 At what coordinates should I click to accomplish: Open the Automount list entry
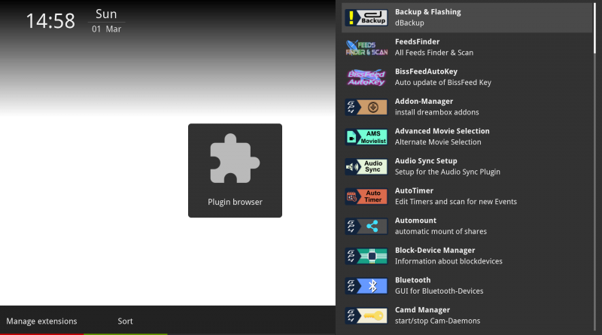point(467,227)
